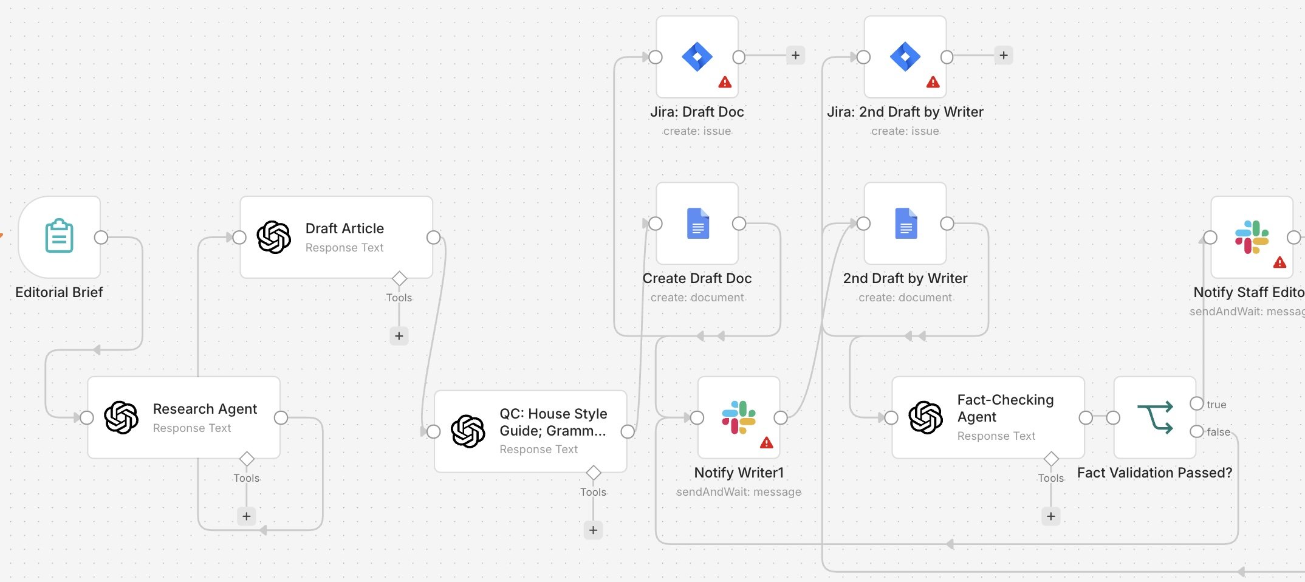Select the Jira: Draft Doc node
The width and height of the screenshot is (1305, 582).
697,57
